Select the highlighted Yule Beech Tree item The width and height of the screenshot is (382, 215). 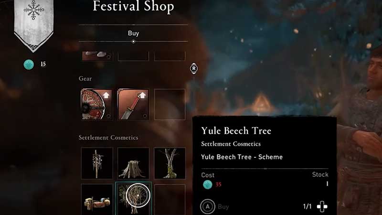click(x=134, y=199)
